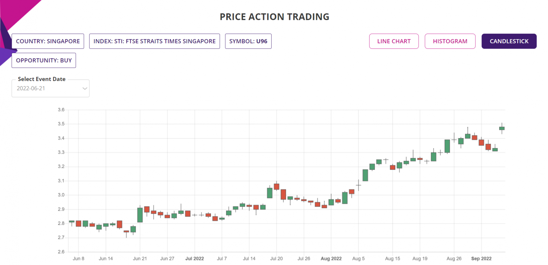Click the Jul 2022 x-axis label
Viewport: 548px width, 265px height.
195,258
